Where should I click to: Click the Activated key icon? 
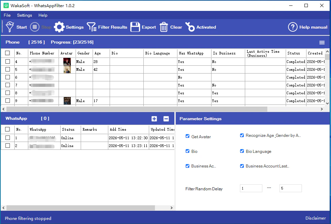click(x=190, y=27)
